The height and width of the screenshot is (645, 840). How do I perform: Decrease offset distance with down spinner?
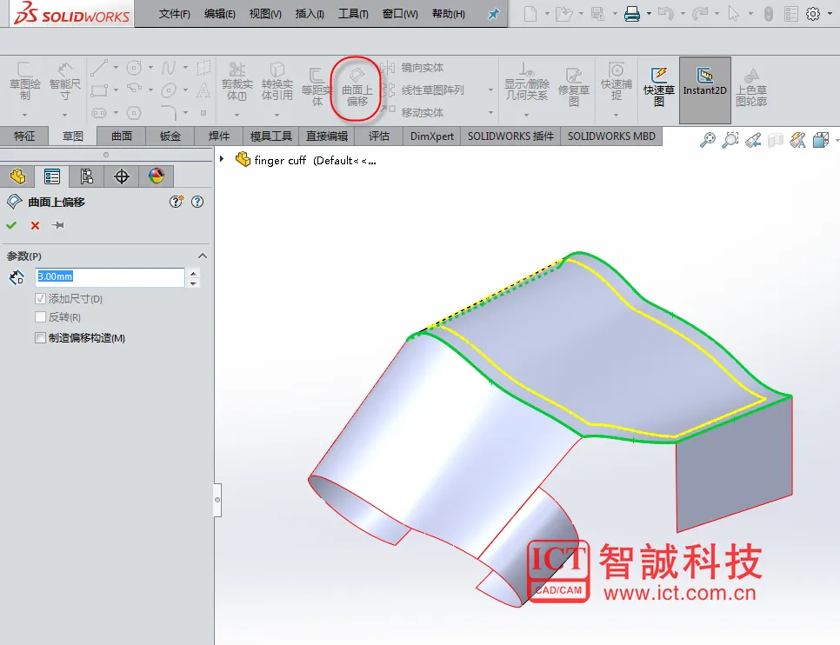pos(193,283)
